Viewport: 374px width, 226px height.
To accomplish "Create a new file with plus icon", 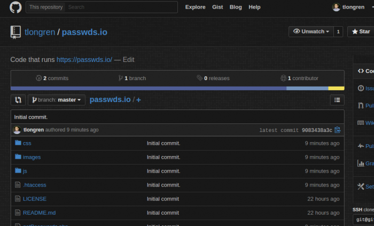I will tap(138, 100).
